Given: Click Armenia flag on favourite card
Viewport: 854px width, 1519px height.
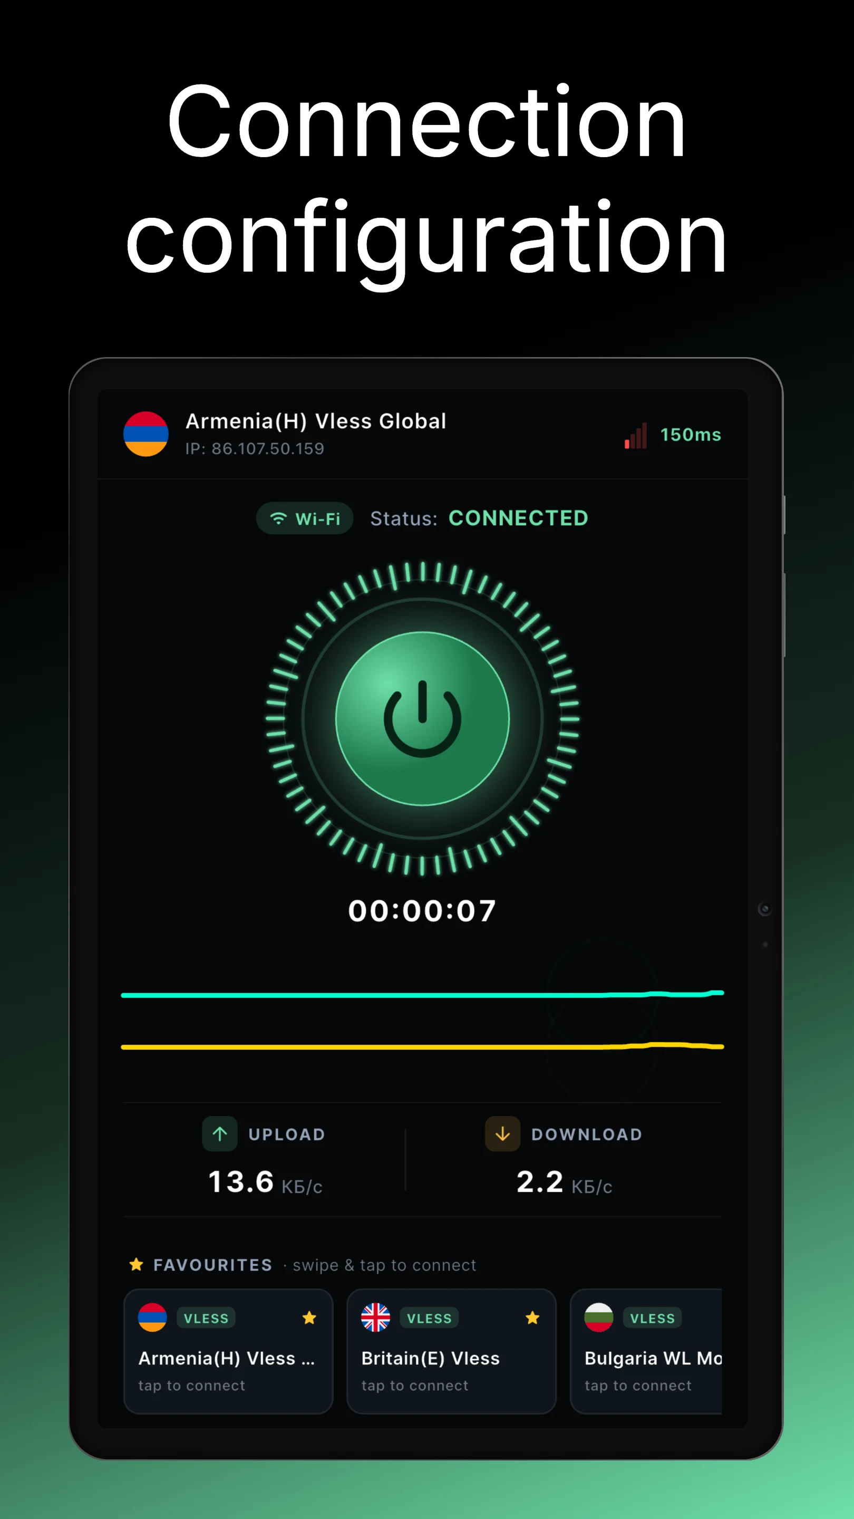Looking at the screenshot, I should (152, 1318).
